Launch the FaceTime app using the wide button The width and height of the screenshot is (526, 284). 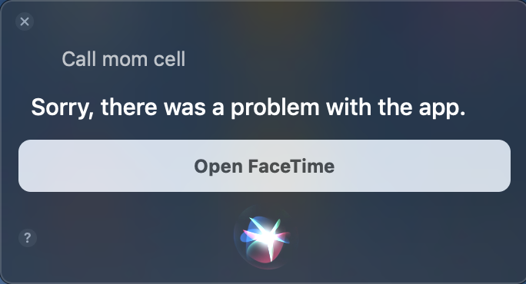(x=265, y=166)
